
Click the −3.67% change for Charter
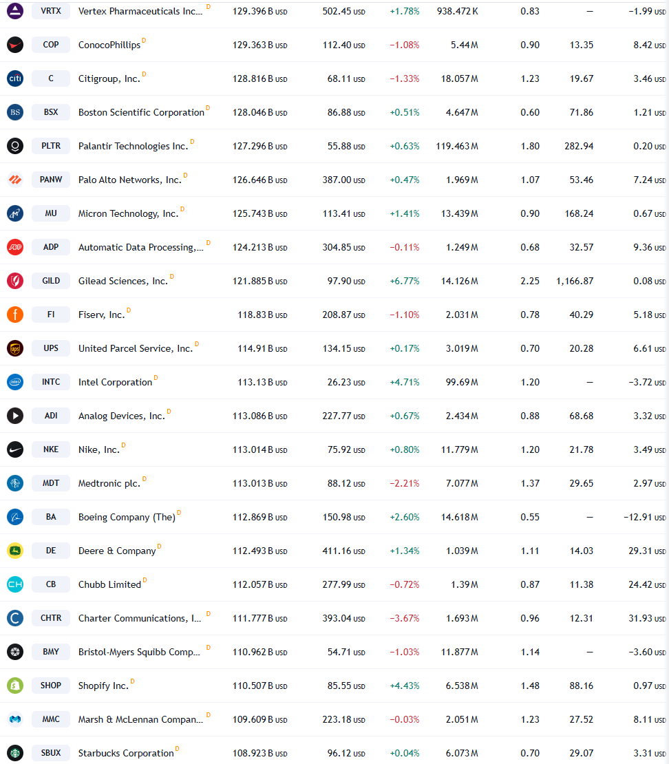pos(405,618)
